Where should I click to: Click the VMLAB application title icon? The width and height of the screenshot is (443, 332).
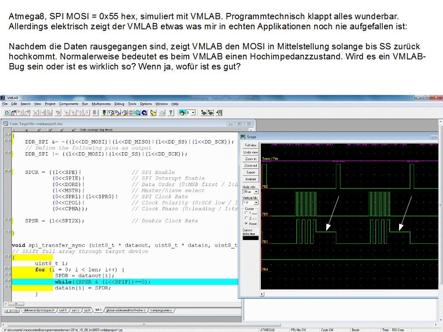tap(3, 98)
